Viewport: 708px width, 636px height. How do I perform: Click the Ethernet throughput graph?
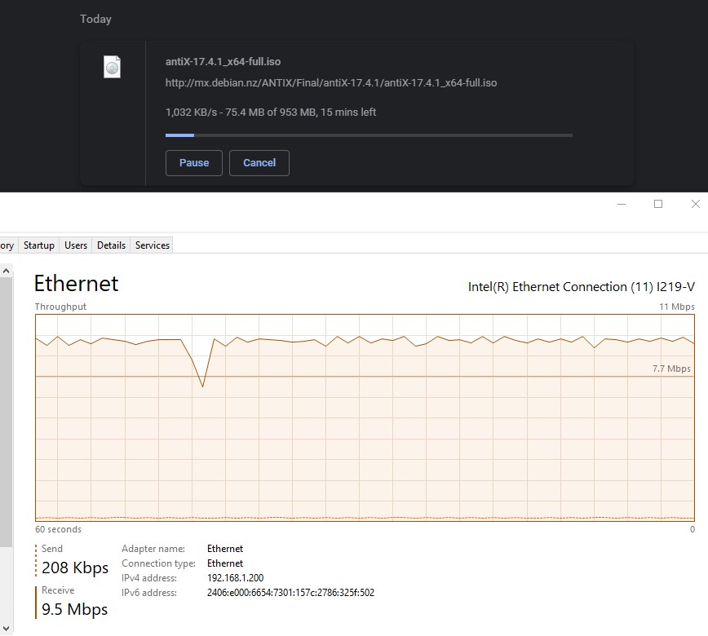tap(365, 417)
